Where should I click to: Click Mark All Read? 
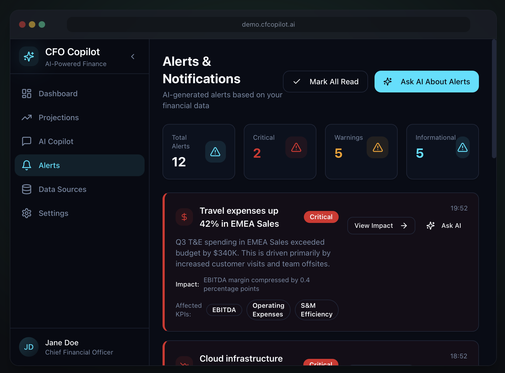click(325, 82)
